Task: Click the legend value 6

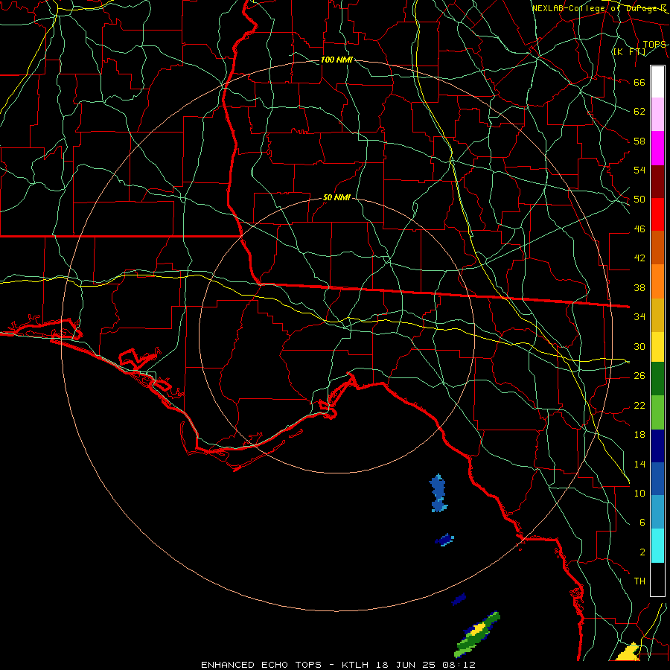Action: 642,522
